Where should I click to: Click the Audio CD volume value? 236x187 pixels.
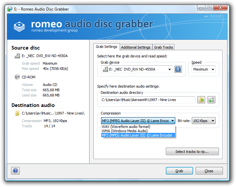click(50, 85)
